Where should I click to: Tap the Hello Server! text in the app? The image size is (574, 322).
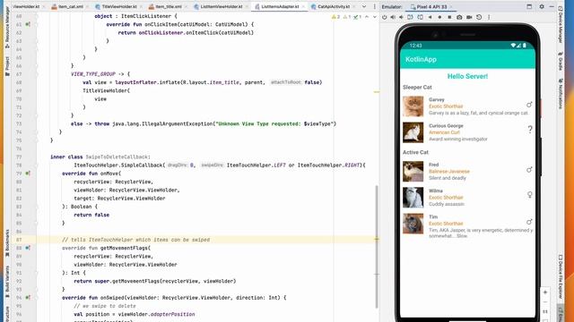pyautogui.click(x=467, y=76)
